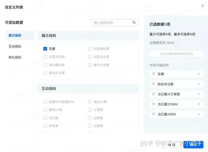Click the search magnifier icon
Image resolution: width=208 pixels, height=152 pixels.
[134, 23]
